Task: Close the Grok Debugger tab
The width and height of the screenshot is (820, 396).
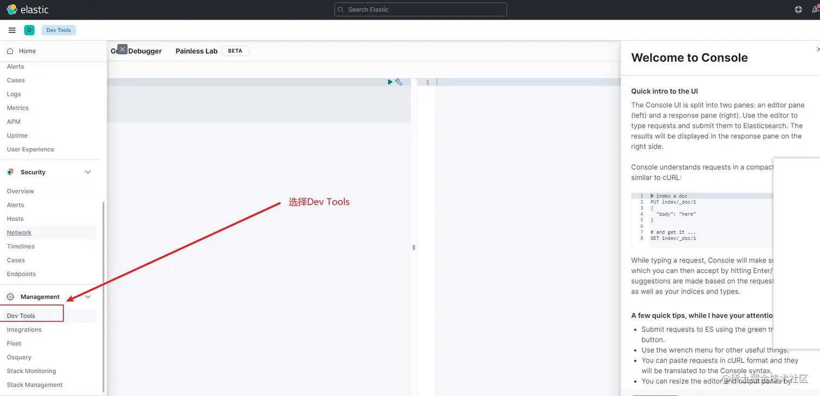Action: point(122,49)
